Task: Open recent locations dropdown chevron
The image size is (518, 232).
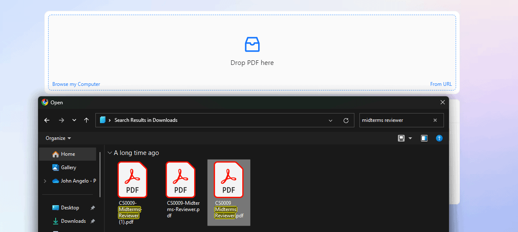Action: [x=74, y=120]
